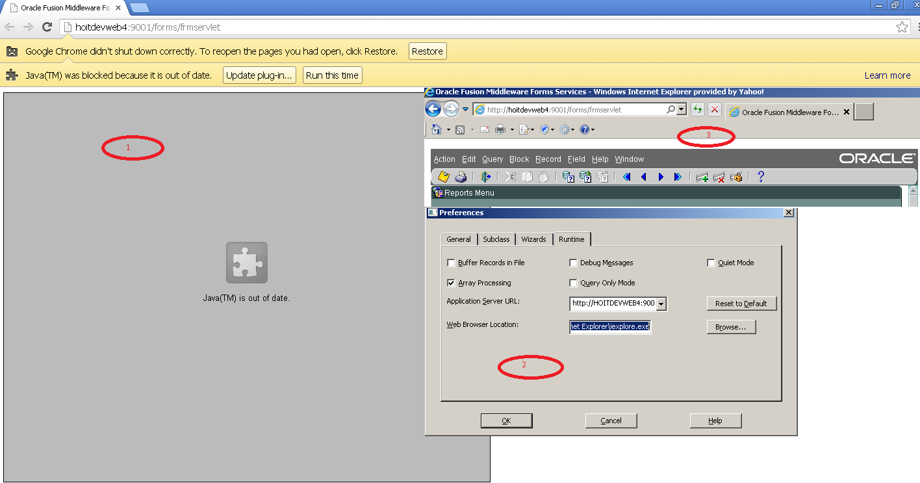Select the Runtime tab in Preferences
The image size is (920, 483).
tap(572, 239)
